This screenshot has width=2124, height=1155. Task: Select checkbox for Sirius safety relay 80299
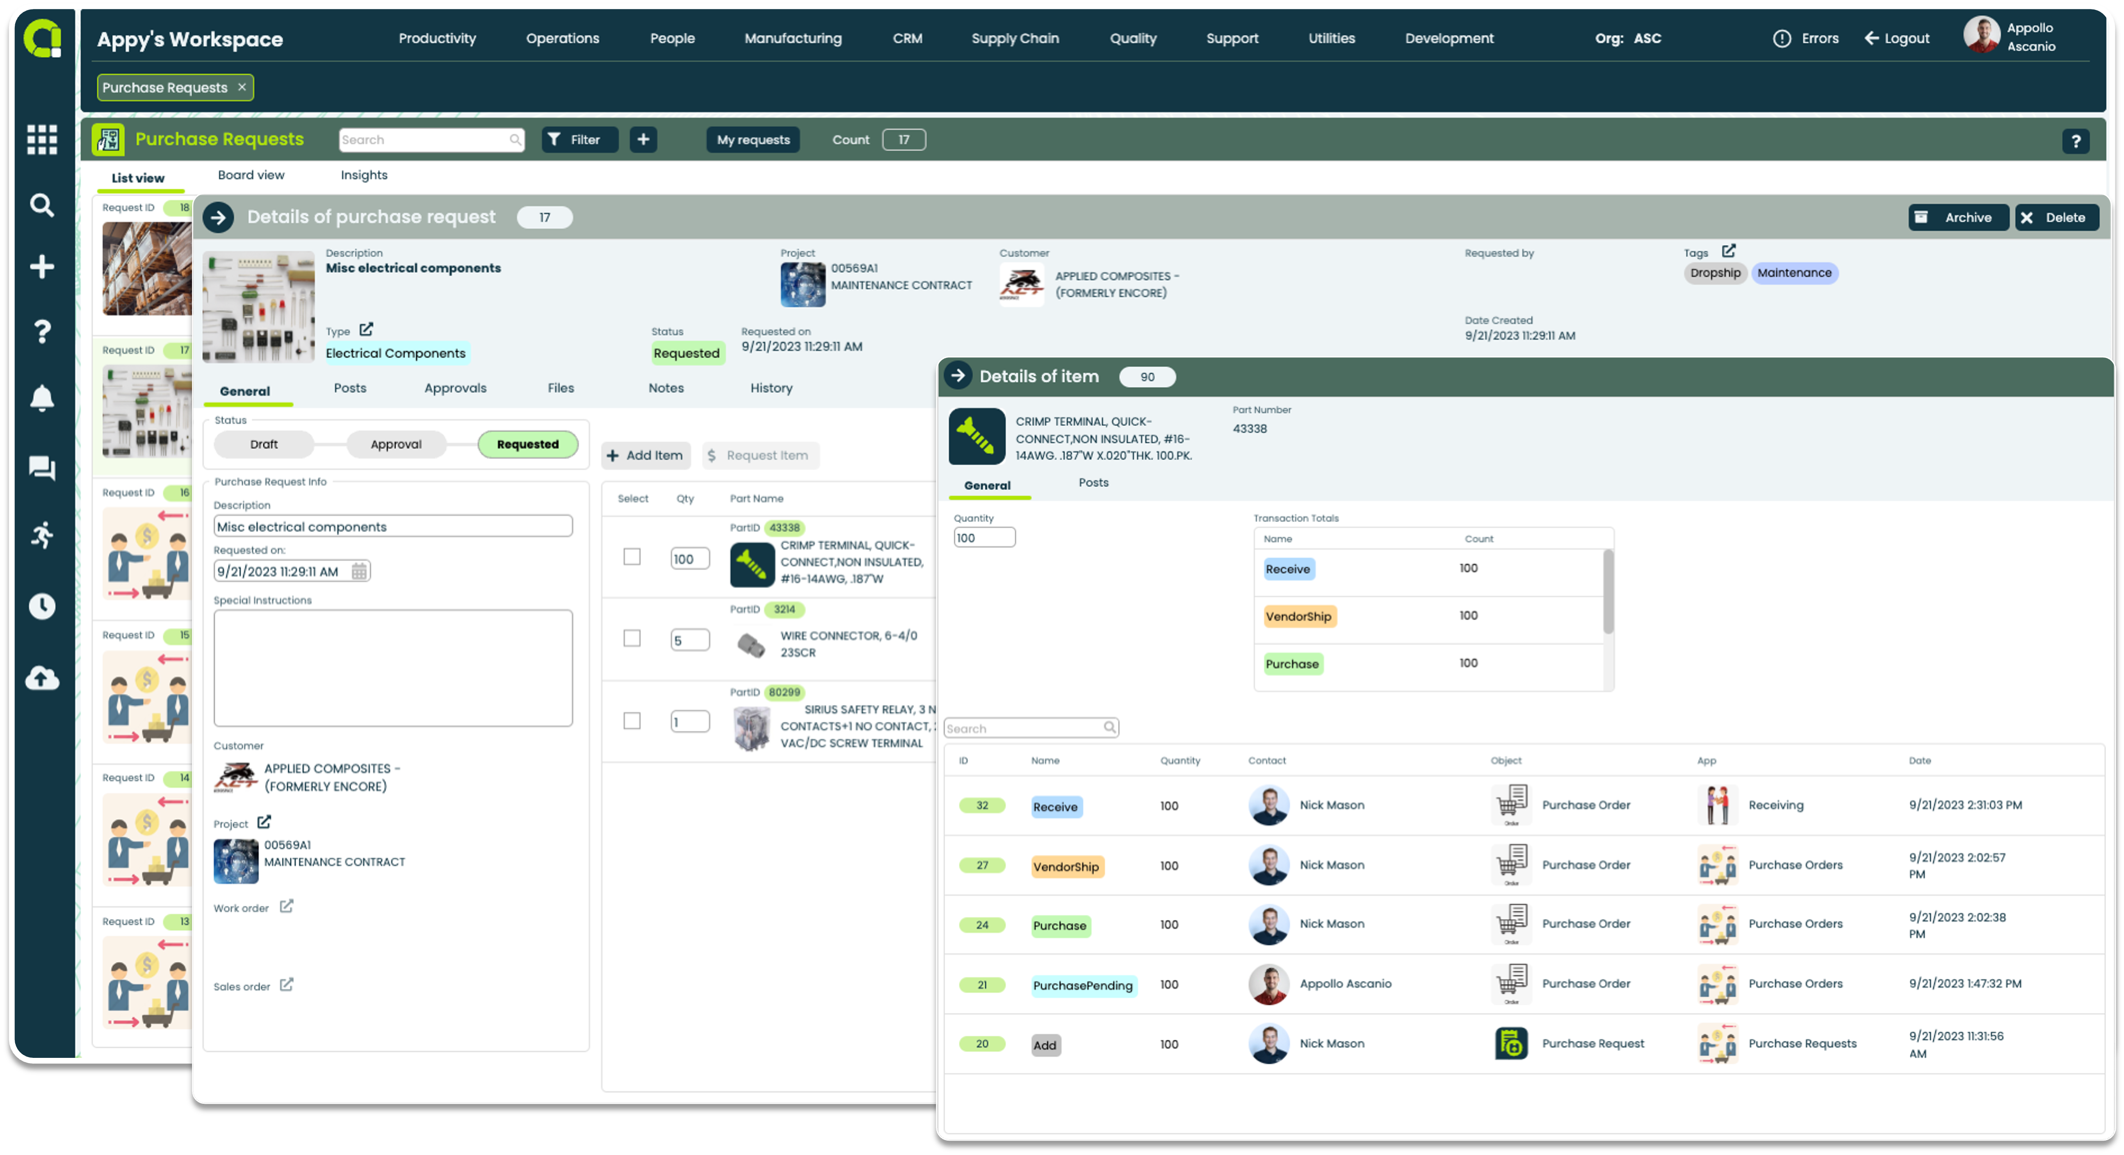tap(632, 721)
